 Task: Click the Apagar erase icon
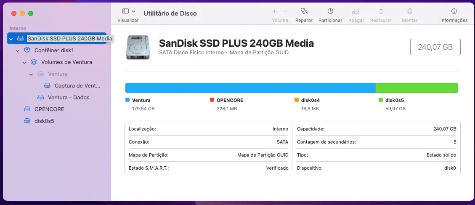click(x=356, y=11)
